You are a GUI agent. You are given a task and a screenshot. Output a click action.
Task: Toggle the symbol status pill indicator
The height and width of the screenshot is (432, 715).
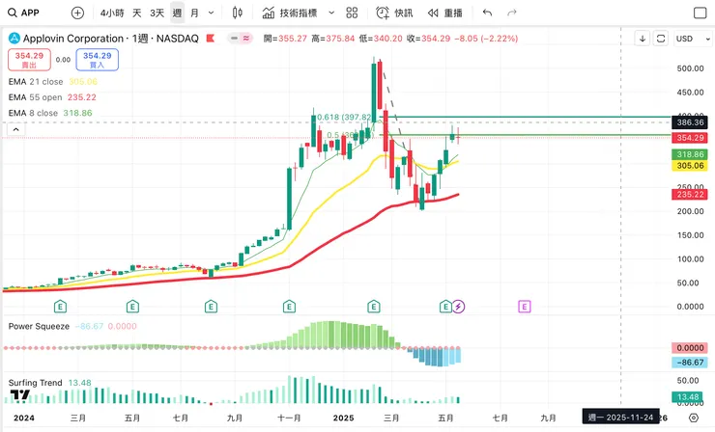click(241, 39)
